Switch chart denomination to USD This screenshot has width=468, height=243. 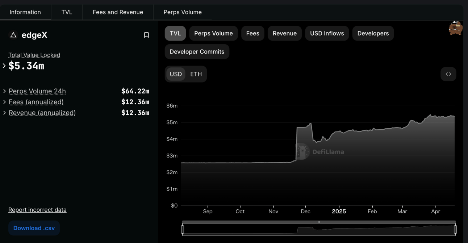176,74
